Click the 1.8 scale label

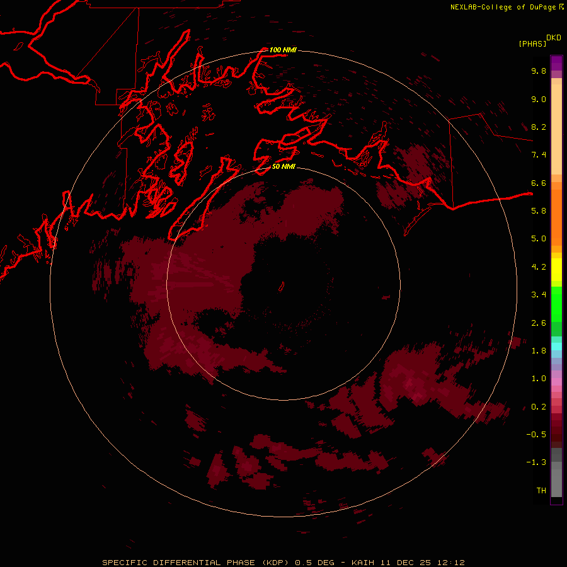539,351
